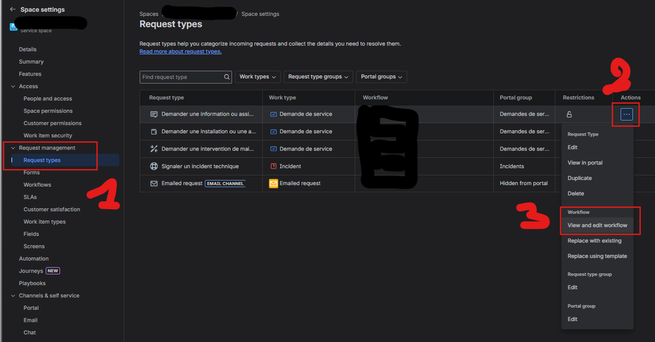Click the icon beside Demander une installation
655x342 pixels.
pyautogui.click(x=153, y=132)
